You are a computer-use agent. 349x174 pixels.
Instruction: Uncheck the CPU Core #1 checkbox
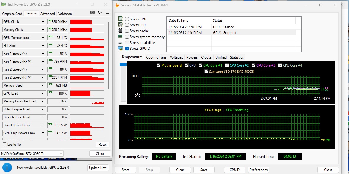pos(201,65)
